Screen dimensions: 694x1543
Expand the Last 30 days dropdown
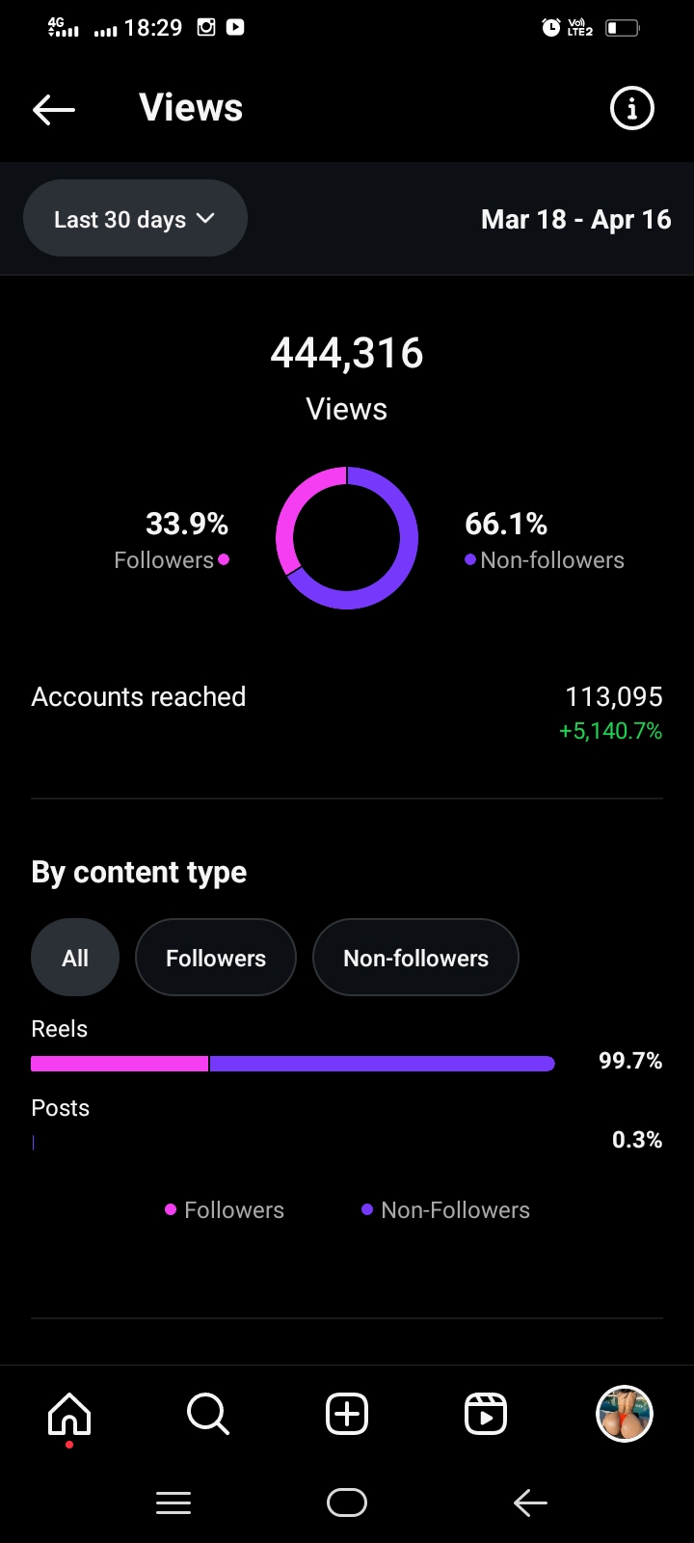(135, 219)
